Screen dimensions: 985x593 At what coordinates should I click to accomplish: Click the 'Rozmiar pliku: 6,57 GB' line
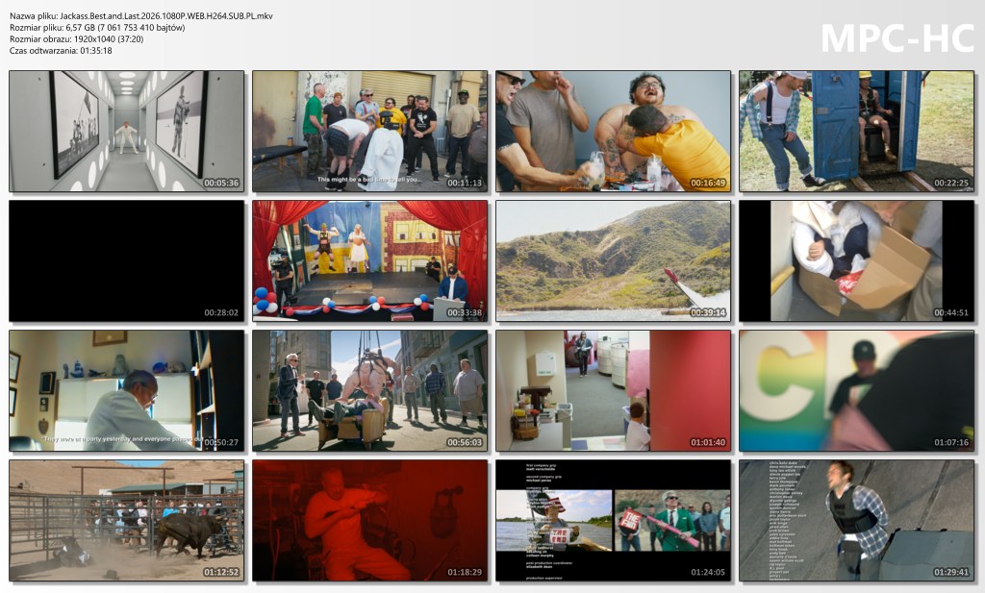pyautogui.click(x=97, y=28)
